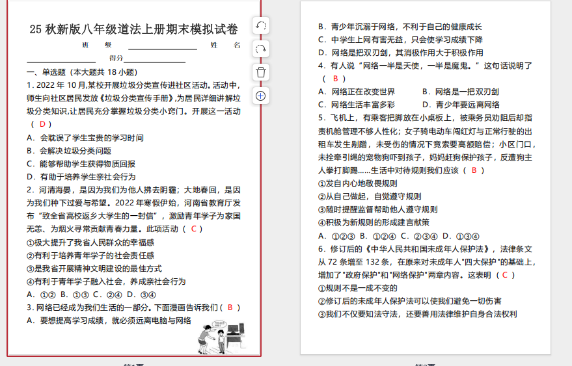Image resolution: width=572 pixels, height=366 pixels.
Task: Delete the selected page with trash icon
Action: (260, 72)
